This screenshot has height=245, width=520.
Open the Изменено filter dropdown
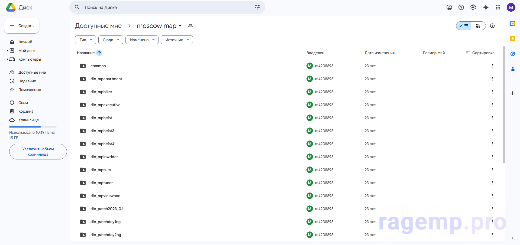[x=142, y=40]
